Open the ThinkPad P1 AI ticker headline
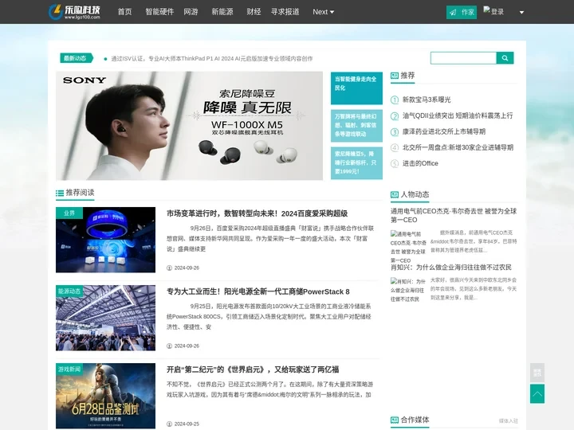The image size is (574, 430). (x=212, y=58)
